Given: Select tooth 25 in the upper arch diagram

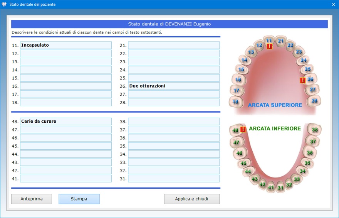Looking at the screenshot, I should pyautogui.click(x=307, y=69).
